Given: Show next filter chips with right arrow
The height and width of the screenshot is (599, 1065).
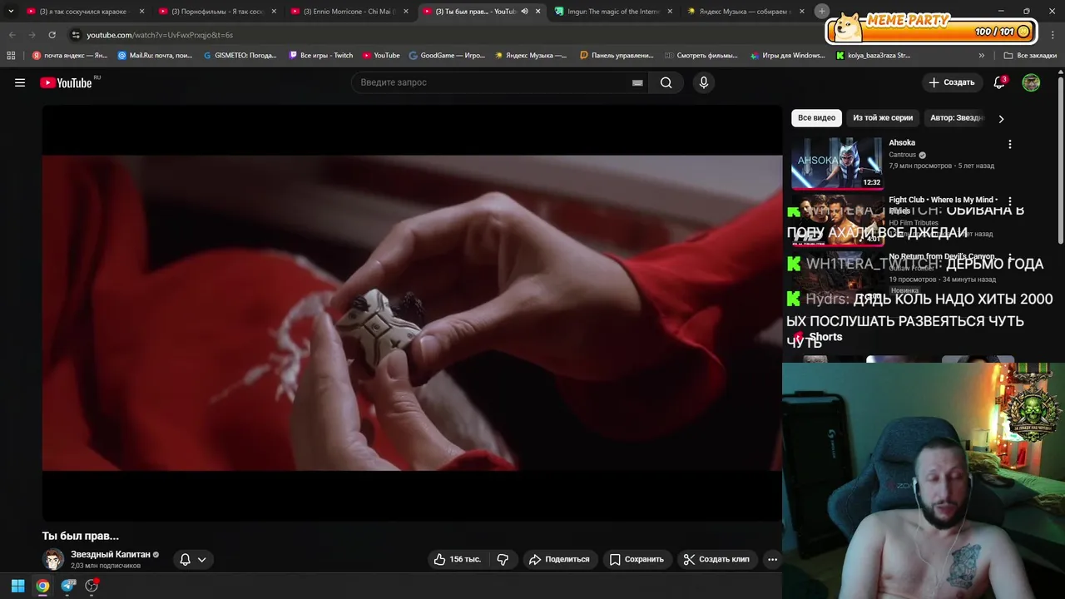Looking at the screenshot, I should point(1001,118).
